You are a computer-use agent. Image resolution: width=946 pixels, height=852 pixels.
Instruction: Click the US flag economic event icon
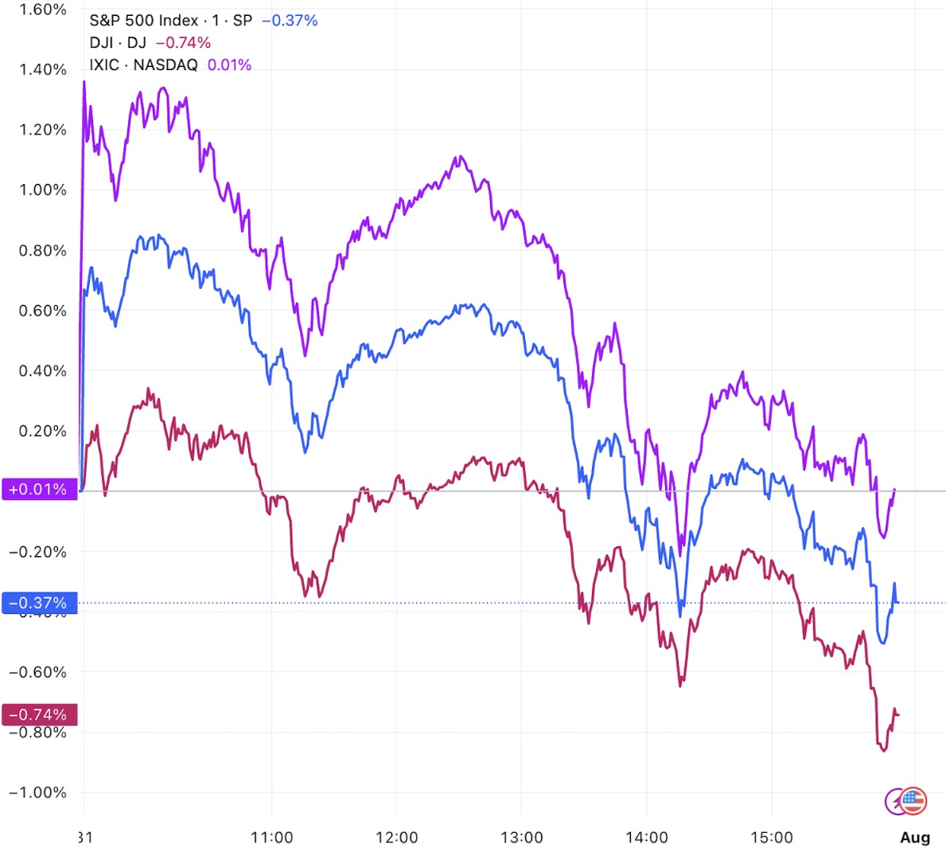click(913, 801)
